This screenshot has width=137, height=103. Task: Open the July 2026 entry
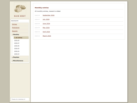(x=46, y=19)
